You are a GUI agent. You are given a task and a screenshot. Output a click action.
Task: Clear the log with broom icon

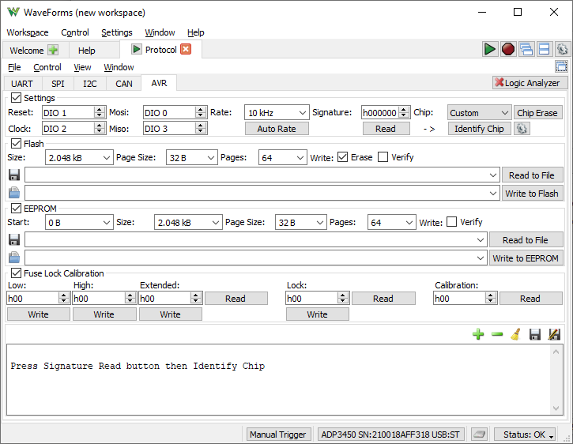(x=515, y=334)
